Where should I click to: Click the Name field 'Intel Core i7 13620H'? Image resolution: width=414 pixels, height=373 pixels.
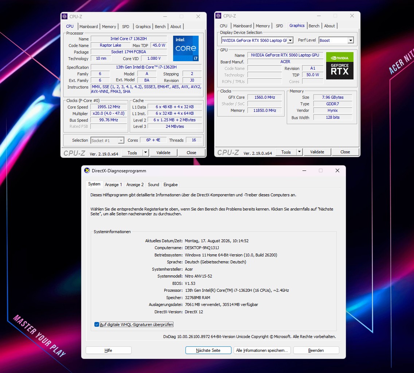(x=129, y=39)
